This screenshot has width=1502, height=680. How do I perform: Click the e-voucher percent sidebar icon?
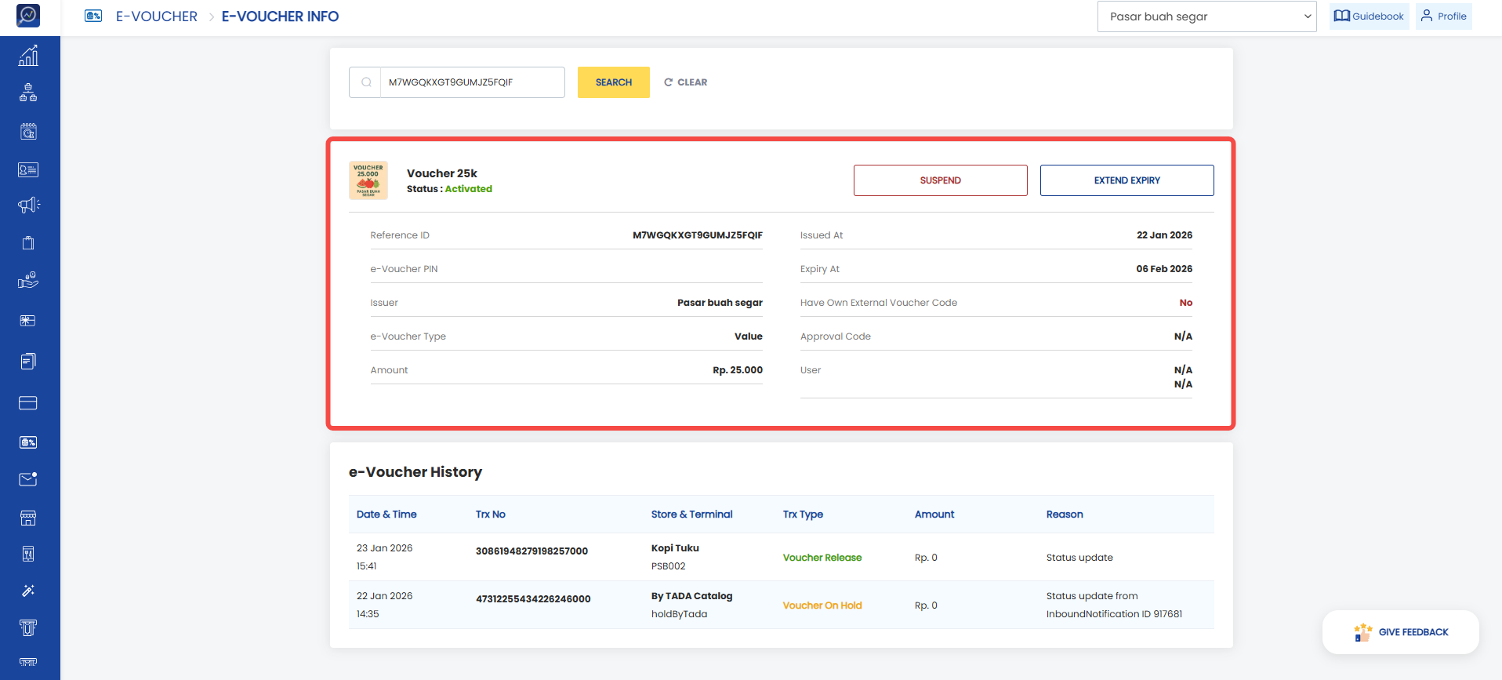click(x=28, y=442)
